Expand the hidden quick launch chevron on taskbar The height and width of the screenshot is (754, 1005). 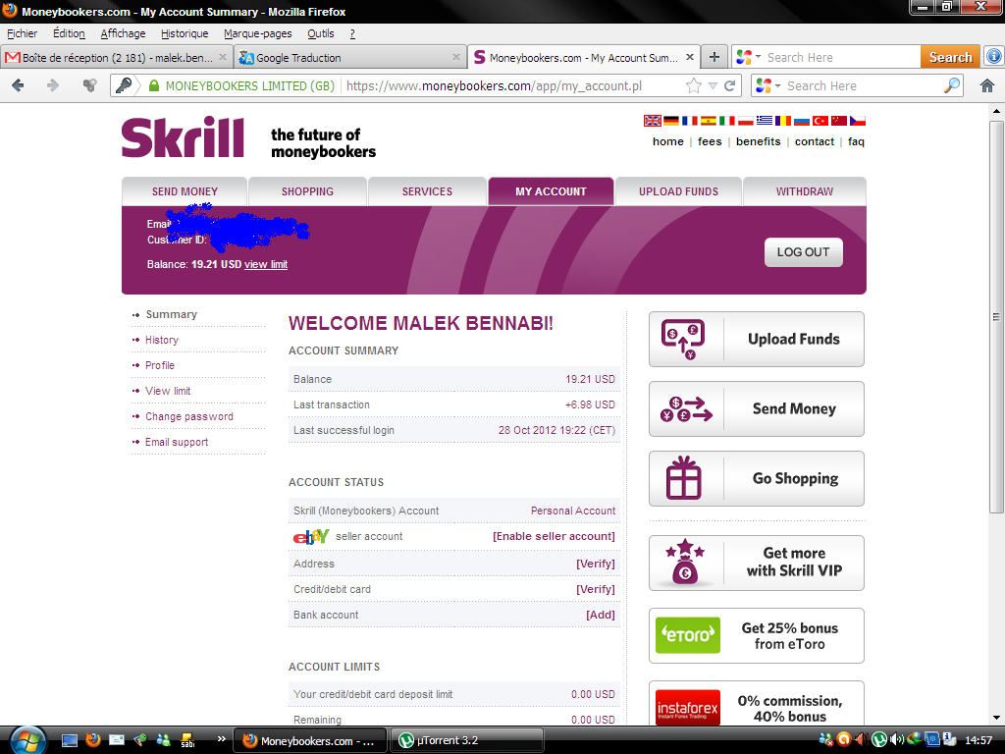pos(221,739)
